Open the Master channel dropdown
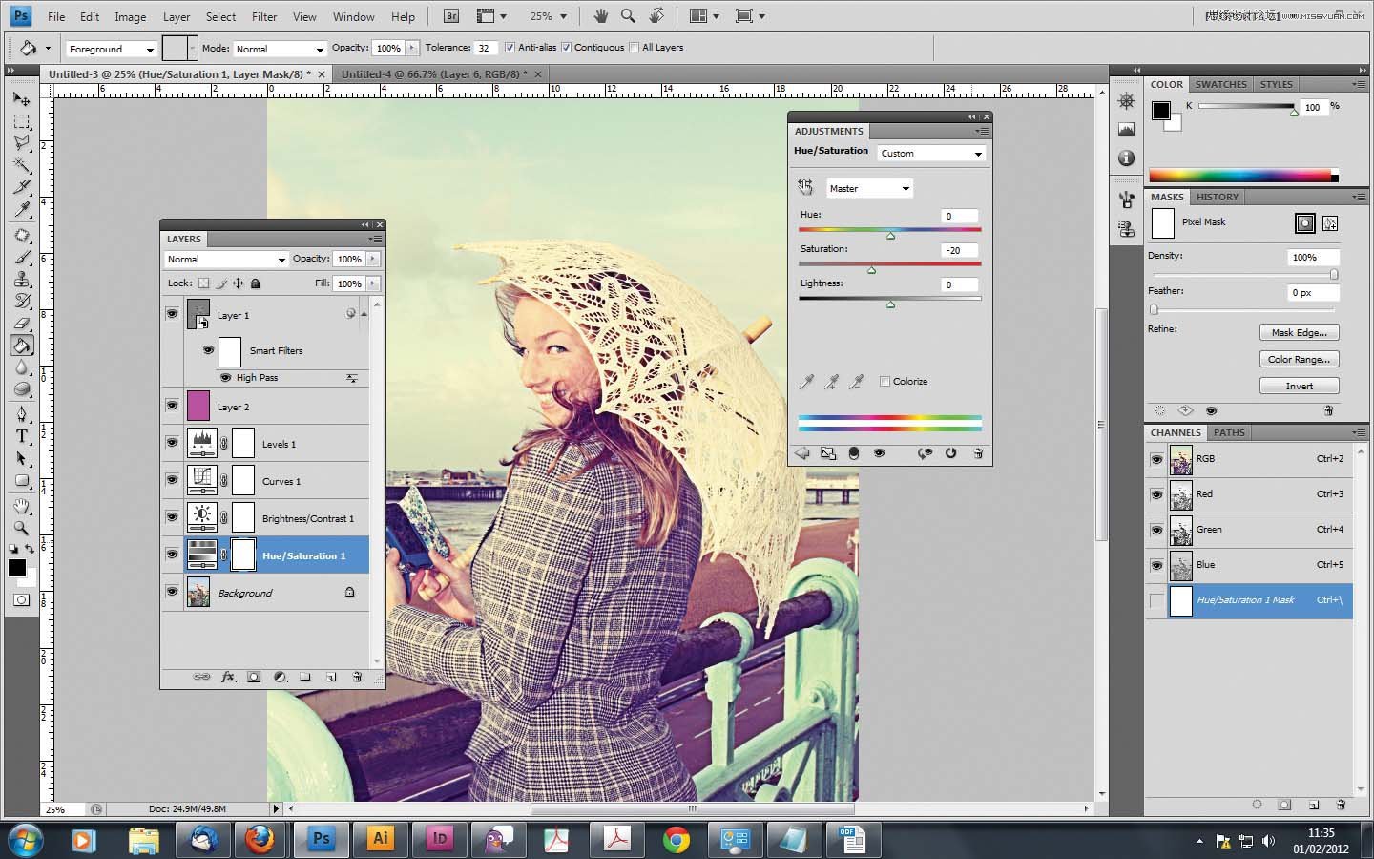The width and height of the screenshot is (1374, 859). (x=869, y=188)
